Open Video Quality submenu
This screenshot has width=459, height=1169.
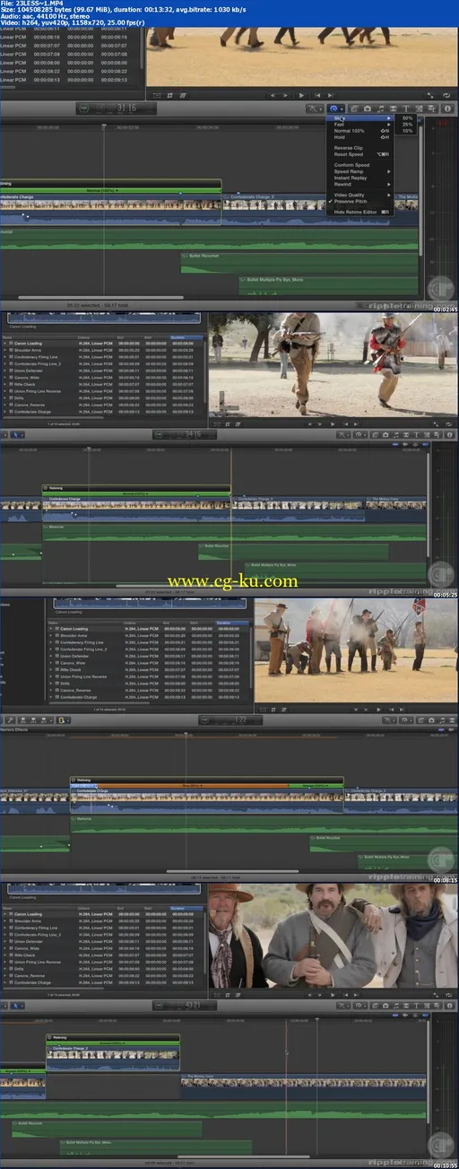click(362, 195)
